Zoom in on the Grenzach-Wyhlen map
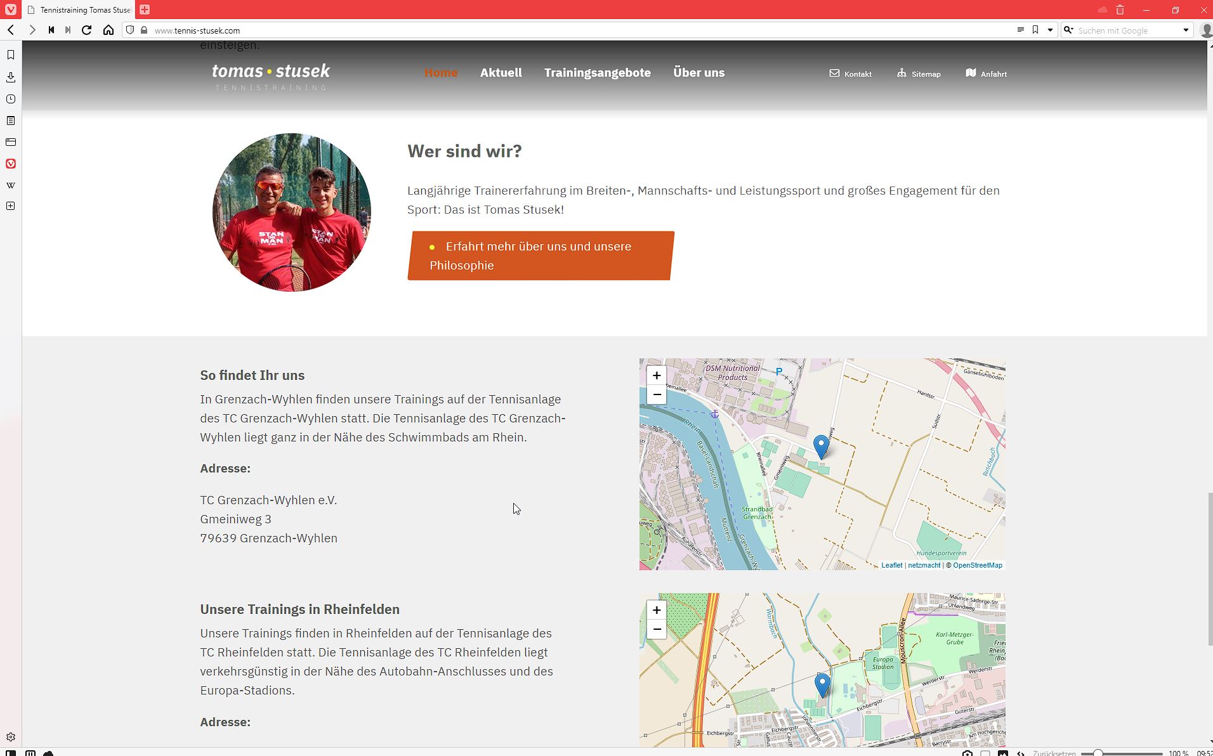Screen dimensions: 1213x756 pos(657,375)
